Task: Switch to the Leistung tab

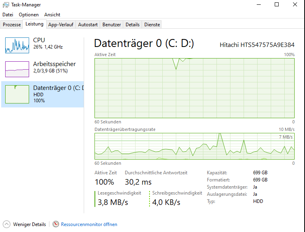Action: click(x=34, y=24)
